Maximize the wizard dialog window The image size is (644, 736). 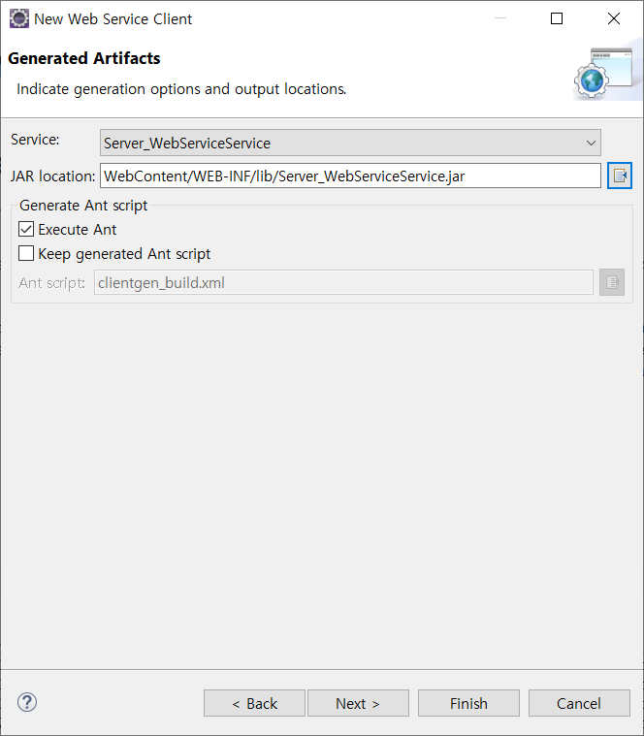[x=557, y=18]
